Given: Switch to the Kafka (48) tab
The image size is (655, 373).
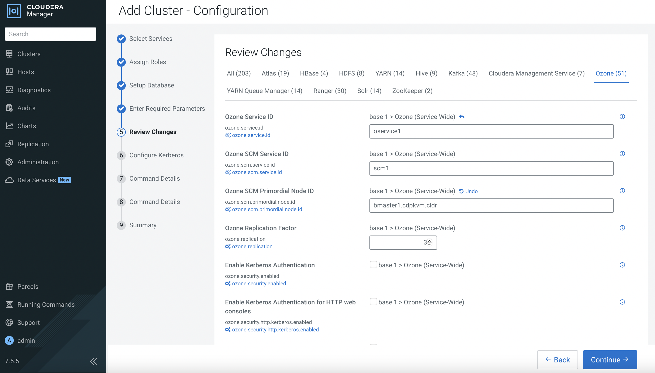Looking at the screenshot, I should pyautogui.click(x=463, y=73).
